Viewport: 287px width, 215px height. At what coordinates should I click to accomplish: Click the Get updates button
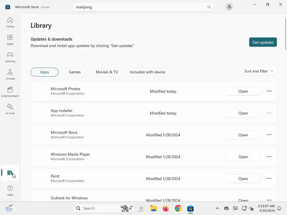[x=263, y=42]
